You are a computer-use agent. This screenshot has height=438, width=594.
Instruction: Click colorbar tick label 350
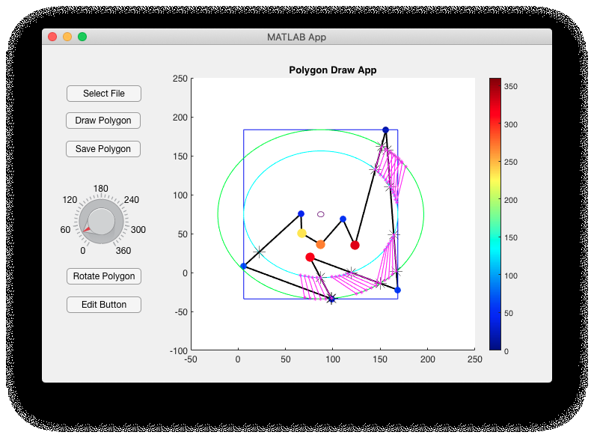pos(511,86)
